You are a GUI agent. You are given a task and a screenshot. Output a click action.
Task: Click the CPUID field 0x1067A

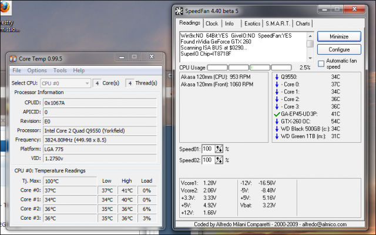pyautogui.click(x=100, y=103)
